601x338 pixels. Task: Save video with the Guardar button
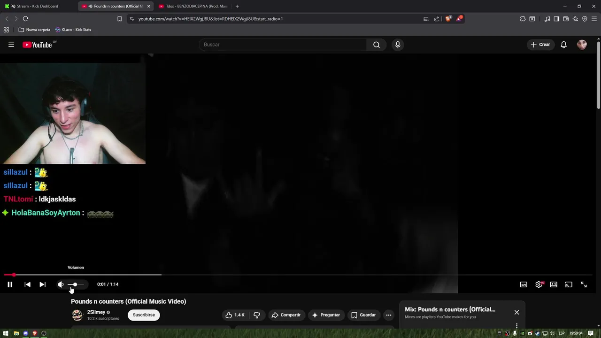point(363,315)
